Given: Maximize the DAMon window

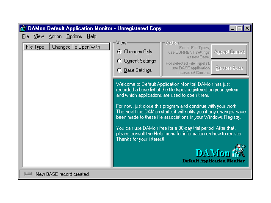Looking at the screenshot, I should [x=240, y=28].
